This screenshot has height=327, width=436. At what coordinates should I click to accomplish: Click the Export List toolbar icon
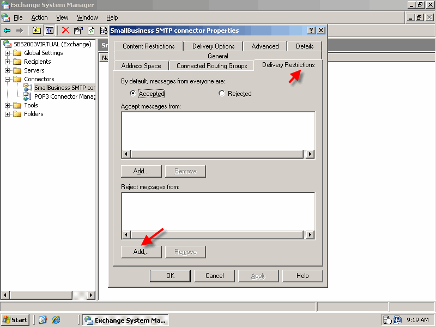coord(104,31)
